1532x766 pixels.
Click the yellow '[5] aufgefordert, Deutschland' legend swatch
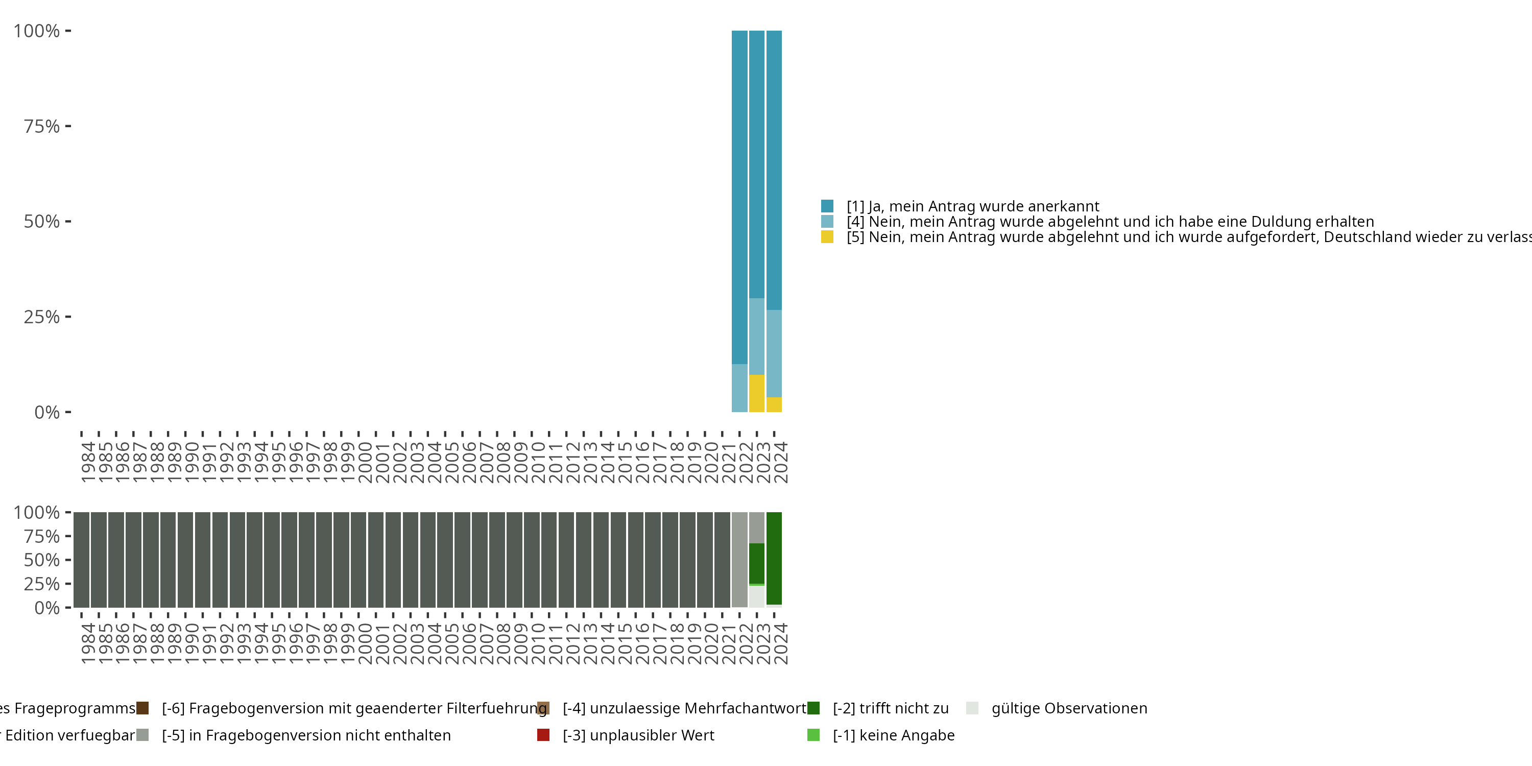pyautogui.click(x=827, y=237)
